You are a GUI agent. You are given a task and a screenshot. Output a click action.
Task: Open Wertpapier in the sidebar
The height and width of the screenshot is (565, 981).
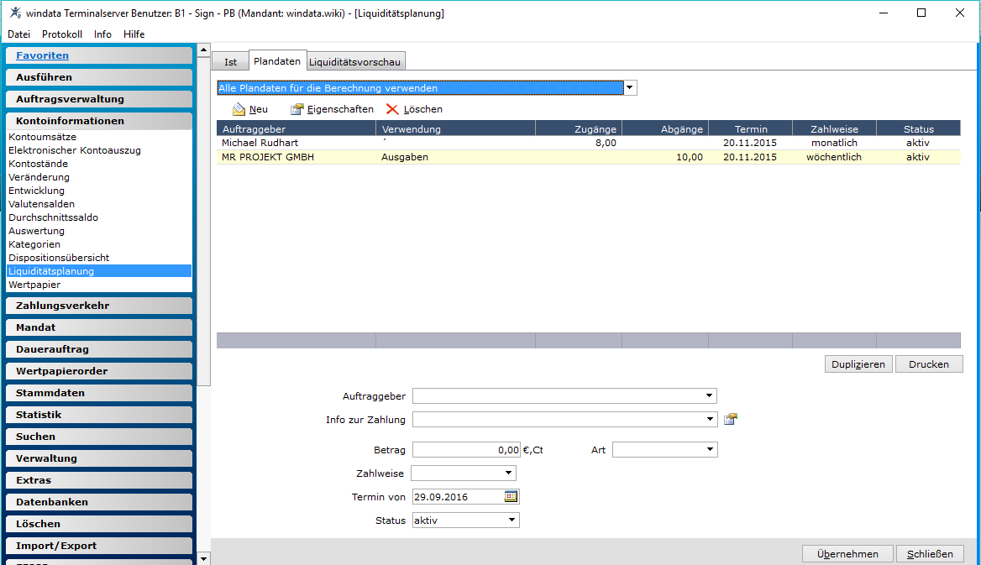[x=34, y=285]
